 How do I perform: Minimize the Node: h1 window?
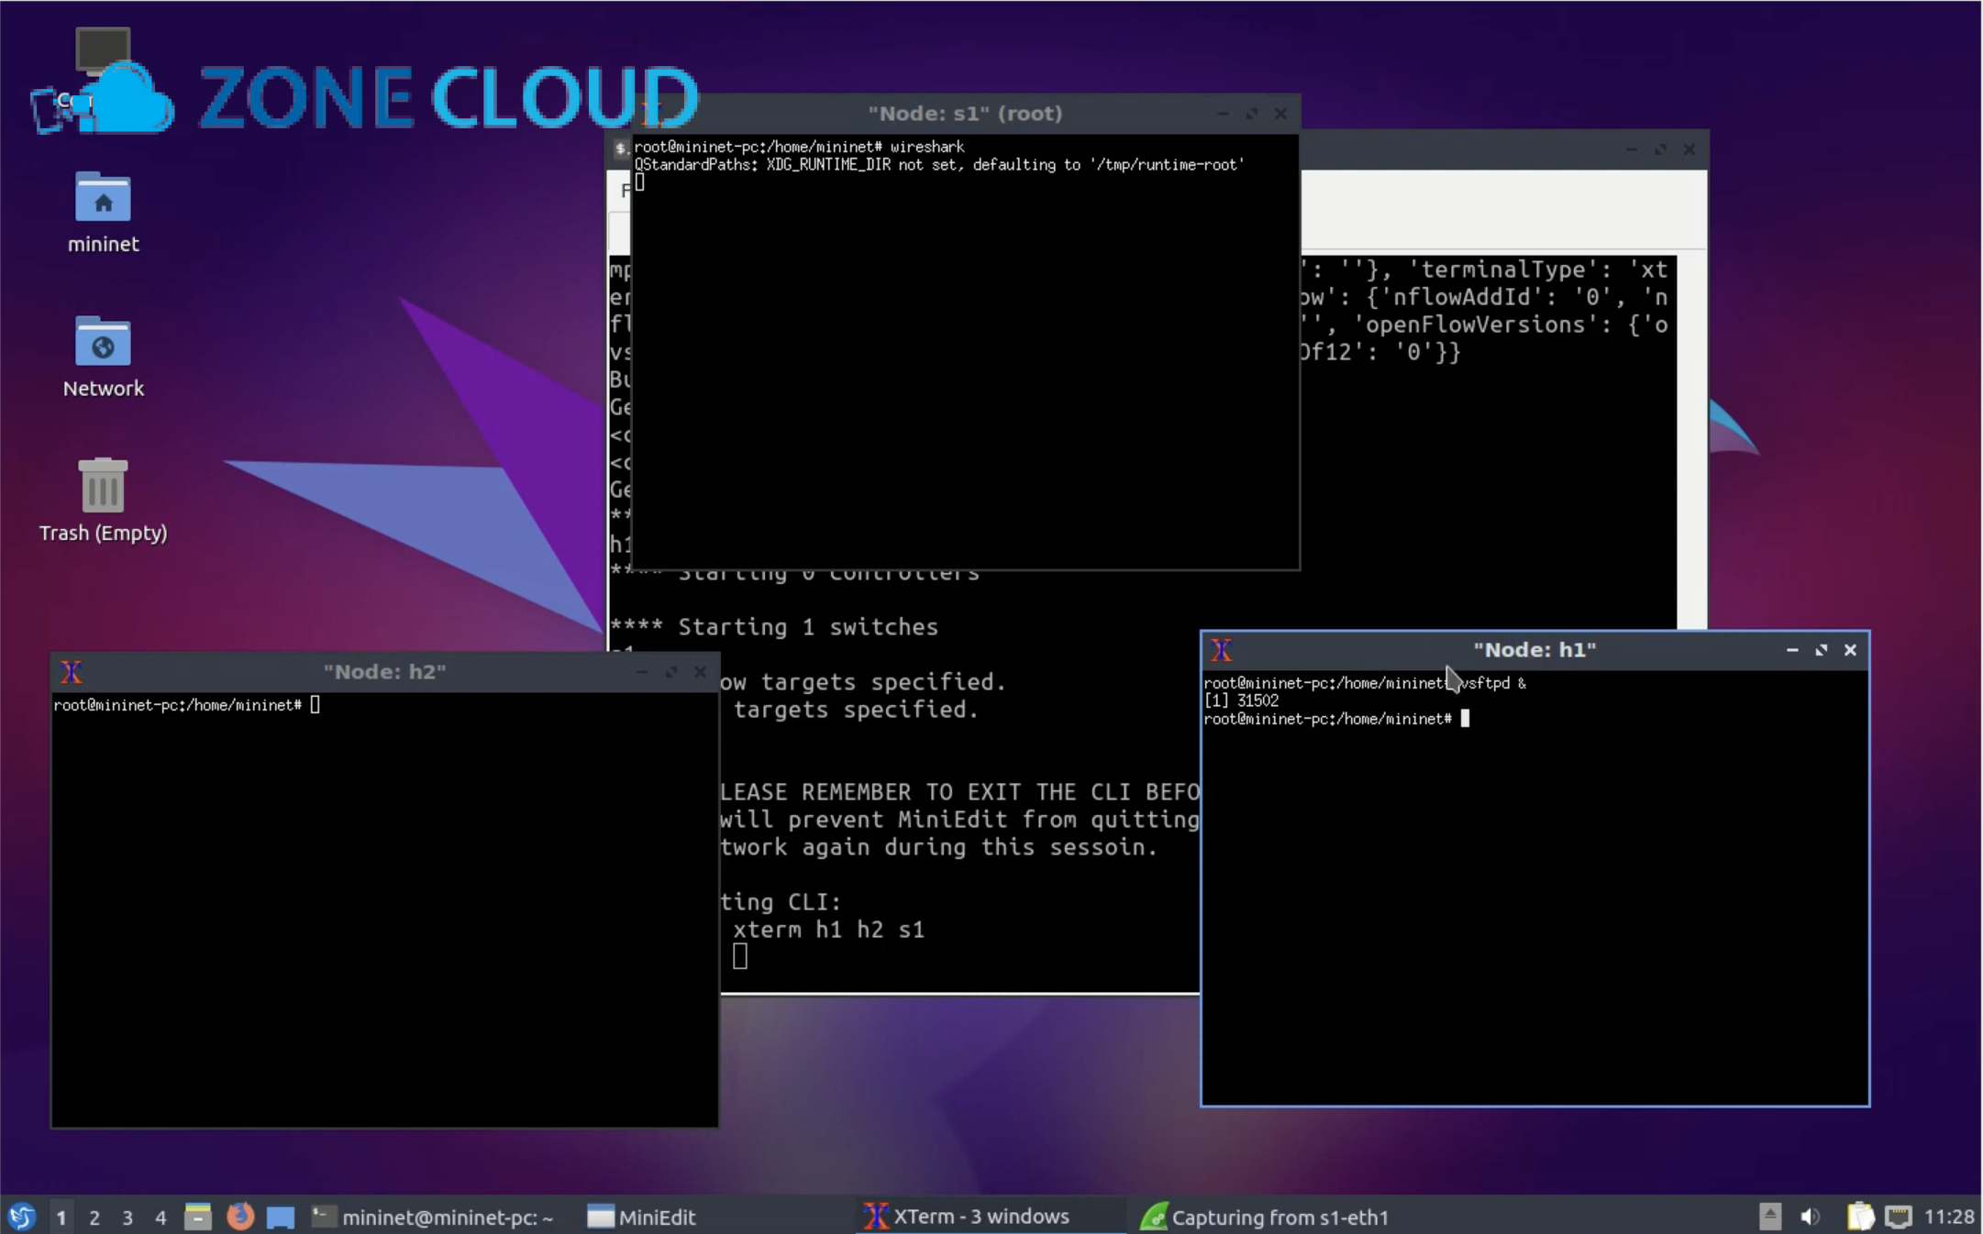pyautogui.click(x=1792, y=650)
